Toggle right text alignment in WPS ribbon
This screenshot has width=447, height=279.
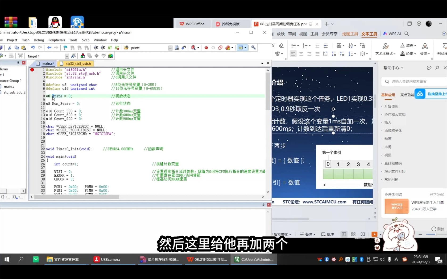tap(309, 54)
